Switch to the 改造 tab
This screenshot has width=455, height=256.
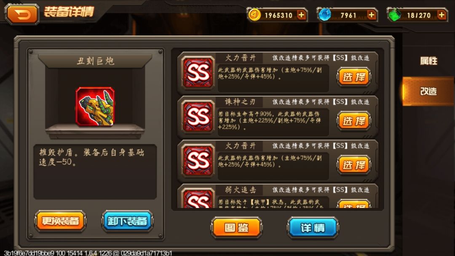click(x=428, y=91)
